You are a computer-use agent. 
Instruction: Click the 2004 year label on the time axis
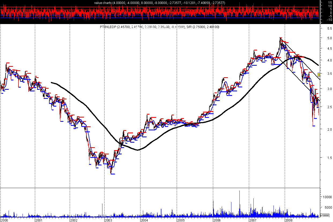(x=144, y=220)
